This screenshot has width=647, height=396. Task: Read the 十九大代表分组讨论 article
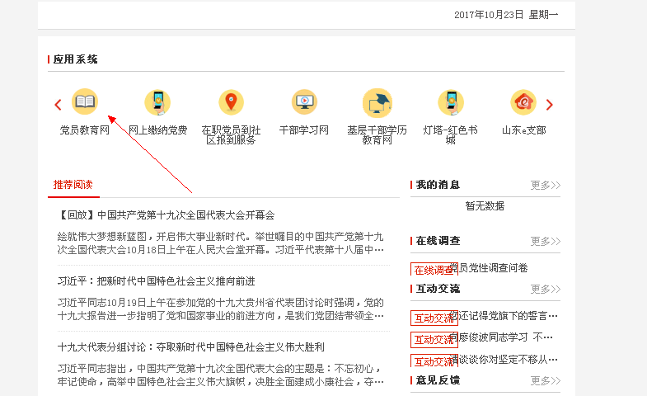(191, 347)
